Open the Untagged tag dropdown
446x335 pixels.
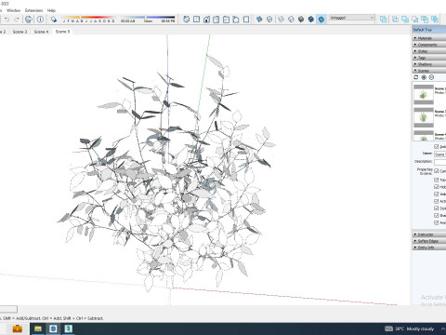[351, 18]
